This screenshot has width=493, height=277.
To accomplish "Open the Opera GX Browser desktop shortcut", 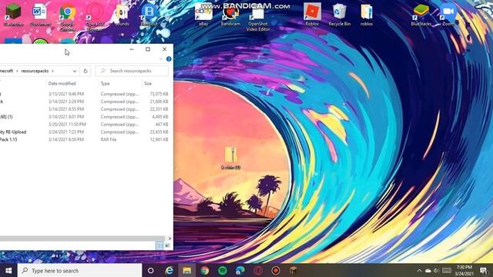I will pyautogui.click(x=95, y=17).
